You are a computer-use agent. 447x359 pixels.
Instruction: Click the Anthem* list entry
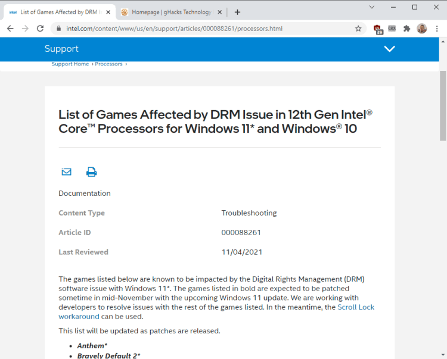click(x=92, y=346)
